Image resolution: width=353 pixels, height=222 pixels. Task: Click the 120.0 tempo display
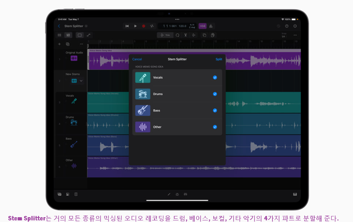coord(182,26)
